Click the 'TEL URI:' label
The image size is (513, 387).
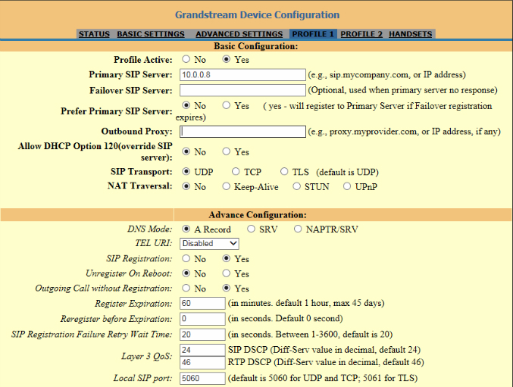pos(153,243)
